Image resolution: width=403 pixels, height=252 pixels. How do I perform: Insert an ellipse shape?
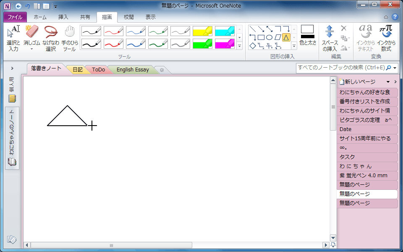(x=270, y=37)
